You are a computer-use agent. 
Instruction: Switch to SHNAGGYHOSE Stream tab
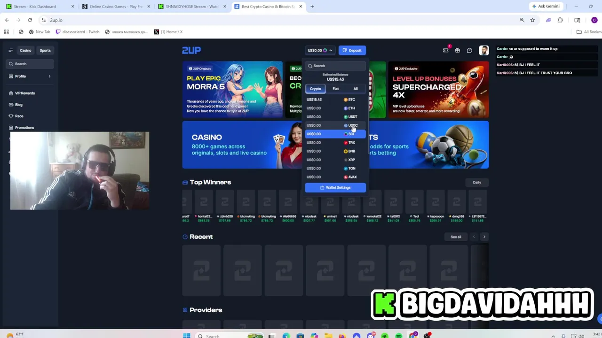point(192,7)
